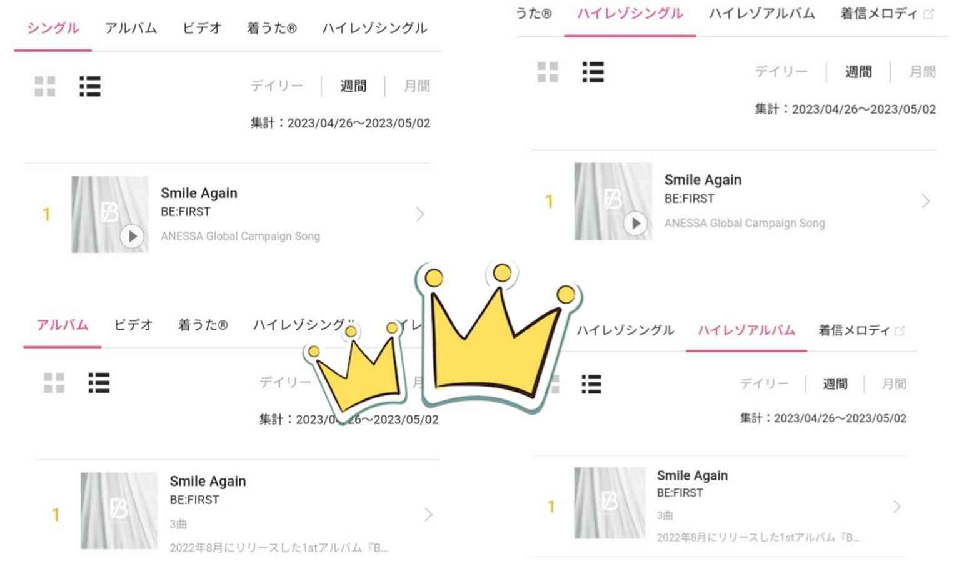
Task: Switch bottom-left panel to grid view
Action: (x=54, y=382)
